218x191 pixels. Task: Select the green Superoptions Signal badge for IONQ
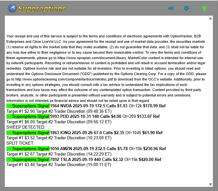pos(28,133)
